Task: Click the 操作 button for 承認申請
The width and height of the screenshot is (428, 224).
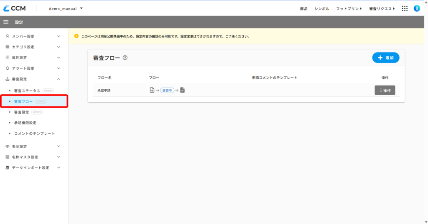Action: [385, 91]
